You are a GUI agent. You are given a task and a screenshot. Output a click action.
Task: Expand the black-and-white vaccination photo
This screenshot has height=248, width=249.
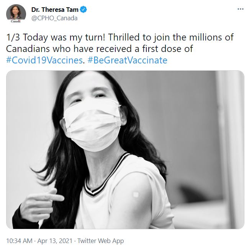(x=125, y=150)
